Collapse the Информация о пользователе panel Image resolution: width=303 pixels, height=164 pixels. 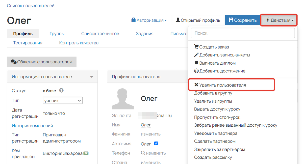click(91, 76)
